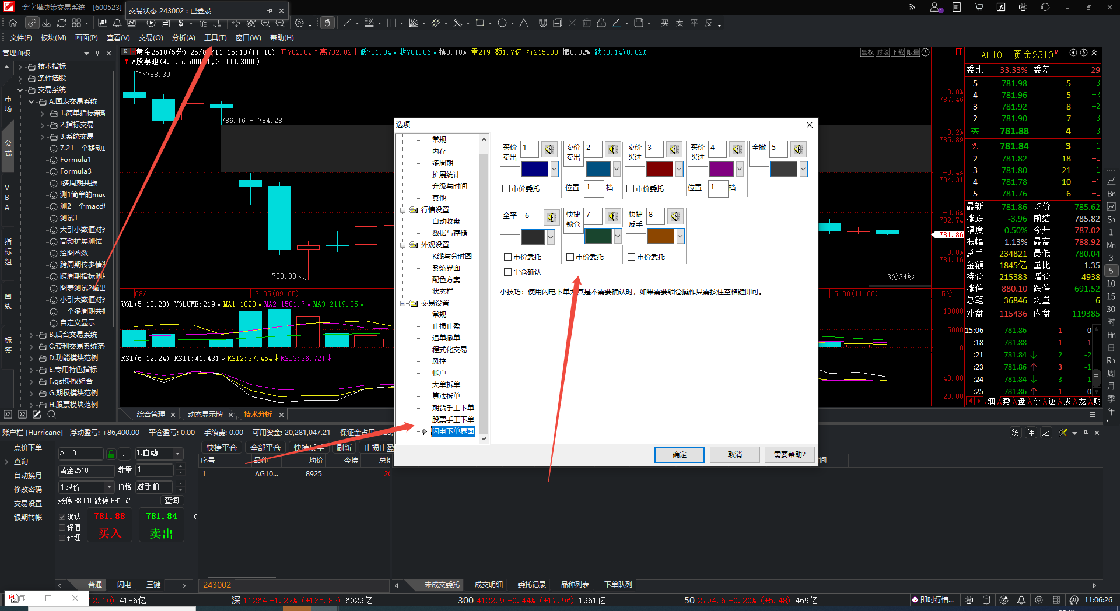Enable 市价委托 under 快捷反手
Image resolution: width=1120 pixels, height=611 pixels.
631,257
